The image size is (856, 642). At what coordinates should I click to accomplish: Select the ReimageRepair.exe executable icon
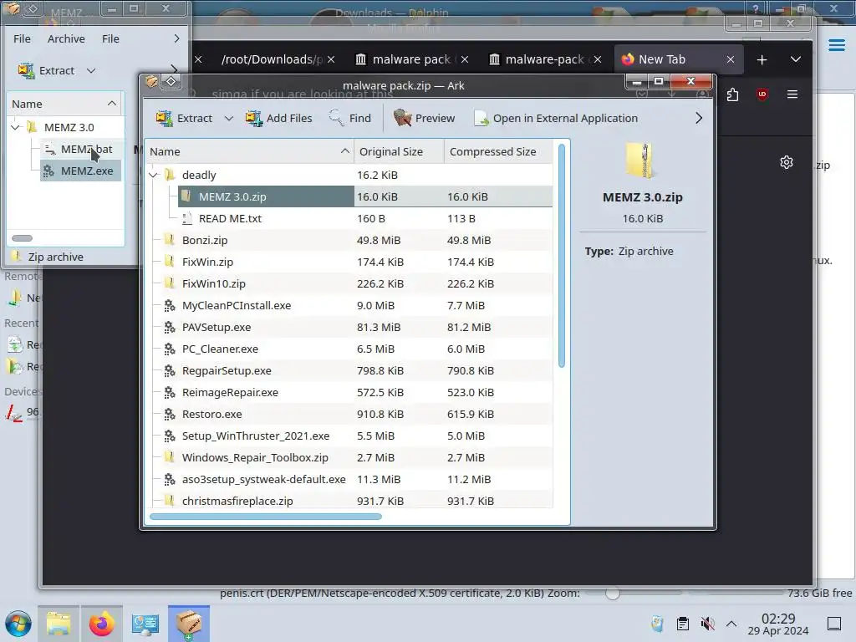[x=170, y=392]
